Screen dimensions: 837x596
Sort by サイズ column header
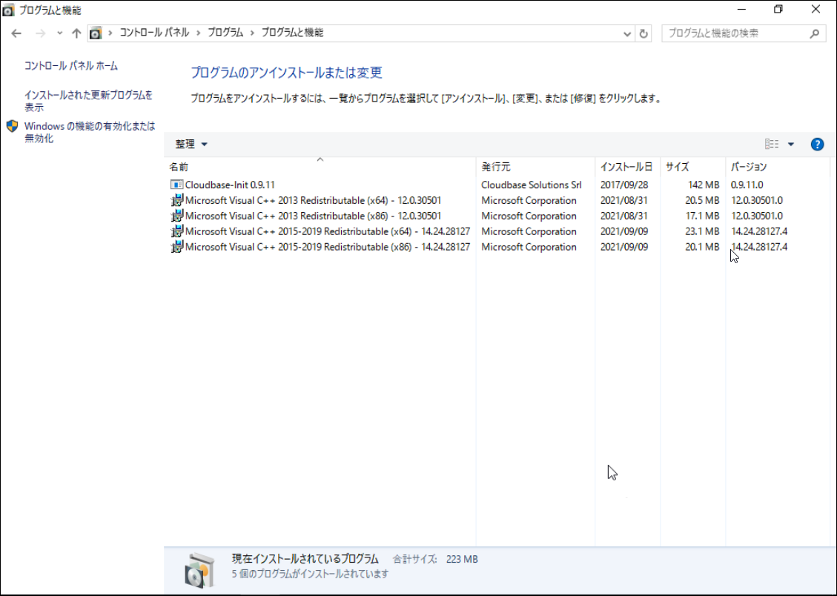point(692,167)
